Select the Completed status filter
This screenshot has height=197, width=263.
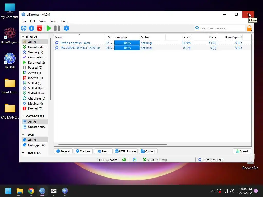35,57
